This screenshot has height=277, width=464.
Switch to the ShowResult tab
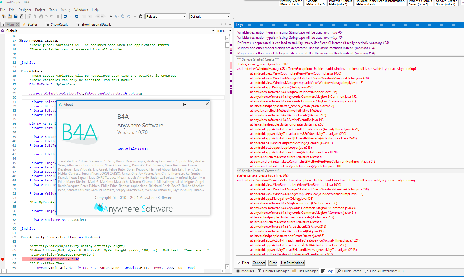pyautogui.click(x=57, y=24)
